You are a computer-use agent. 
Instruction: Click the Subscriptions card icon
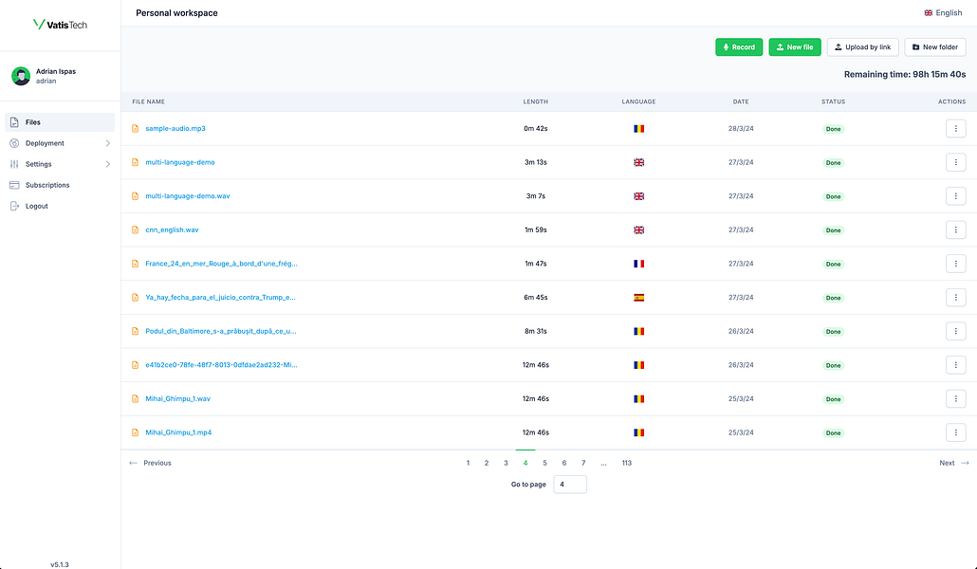tap(14, 185)
